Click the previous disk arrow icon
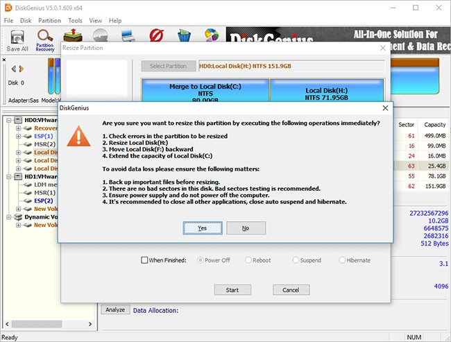The image size is (451, 342). pos(13,69)
